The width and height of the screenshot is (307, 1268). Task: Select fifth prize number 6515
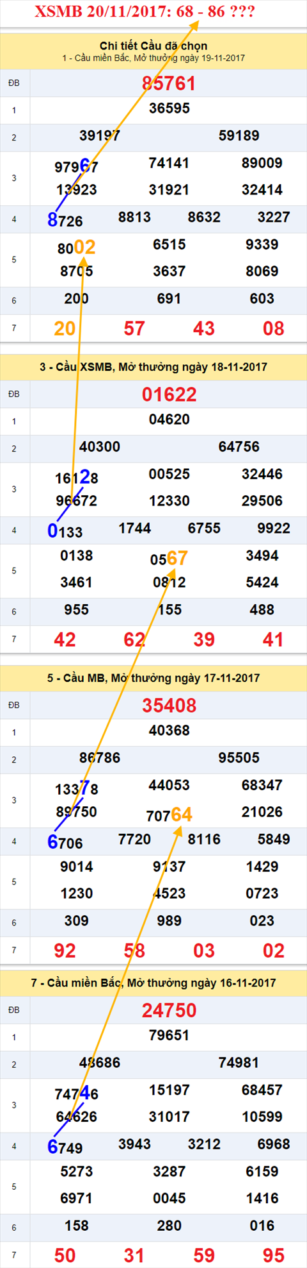pos(169,244)
